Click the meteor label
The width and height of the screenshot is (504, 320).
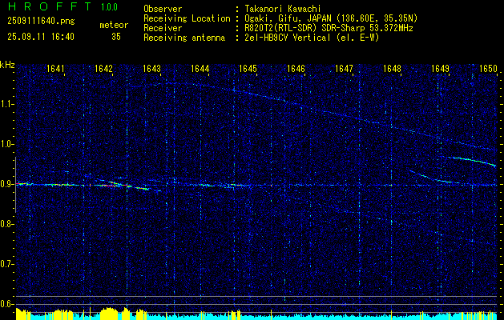tap(114, 25)
